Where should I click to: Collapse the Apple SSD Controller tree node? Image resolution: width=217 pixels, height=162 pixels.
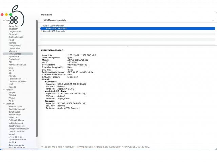click(x=42, y=26)
